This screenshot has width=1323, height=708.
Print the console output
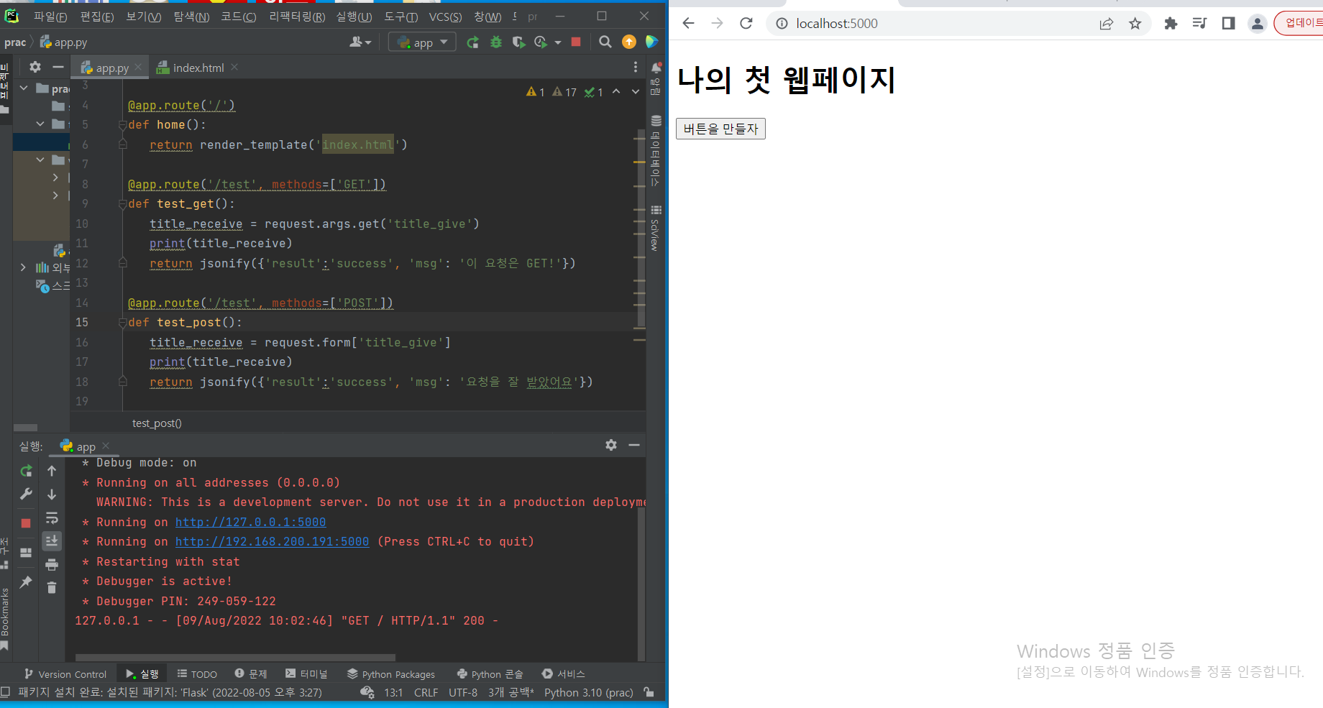[52, 564]
